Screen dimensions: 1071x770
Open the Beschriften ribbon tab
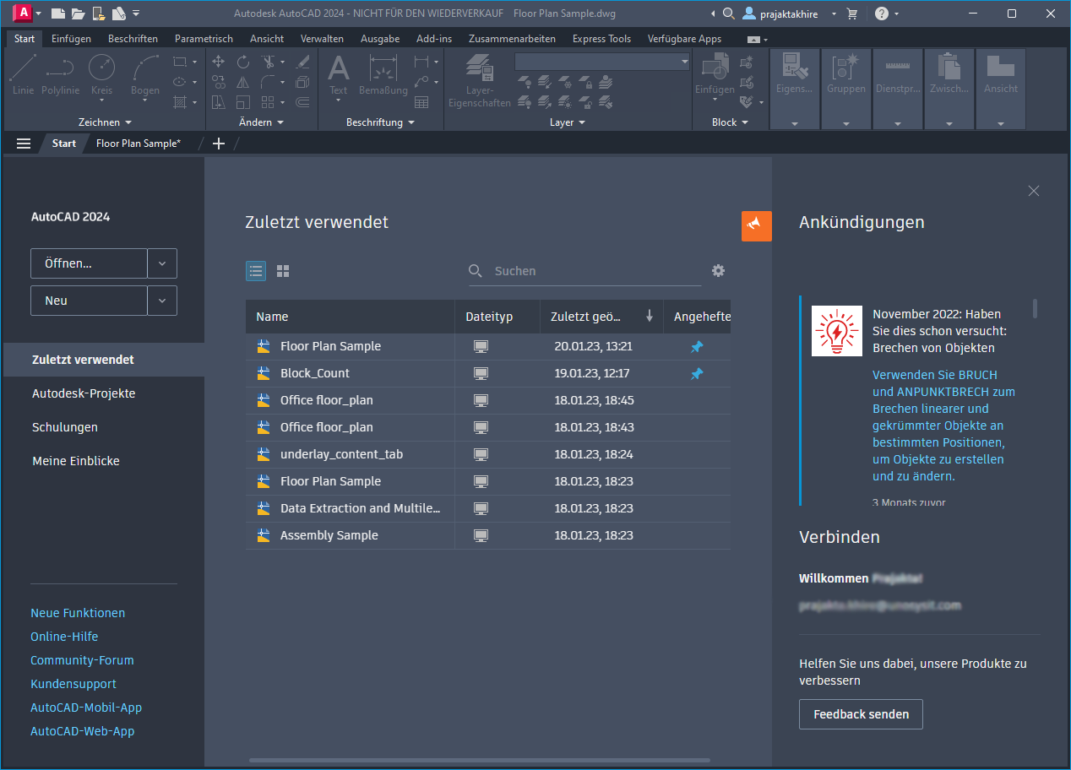[x=133, y=39]
